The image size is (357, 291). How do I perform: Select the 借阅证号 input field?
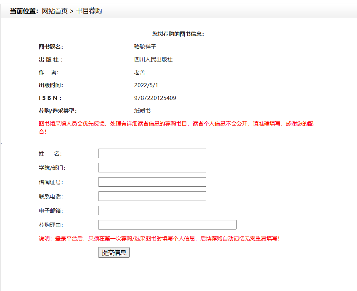tap(152, 182)
